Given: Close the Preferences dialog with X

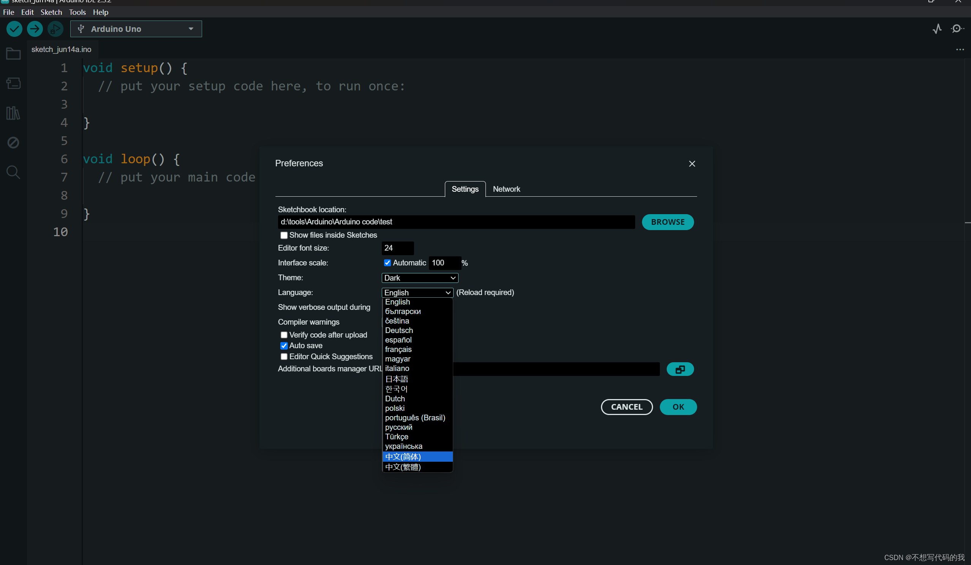Looking at the screenshot, I should pos(692,164).
